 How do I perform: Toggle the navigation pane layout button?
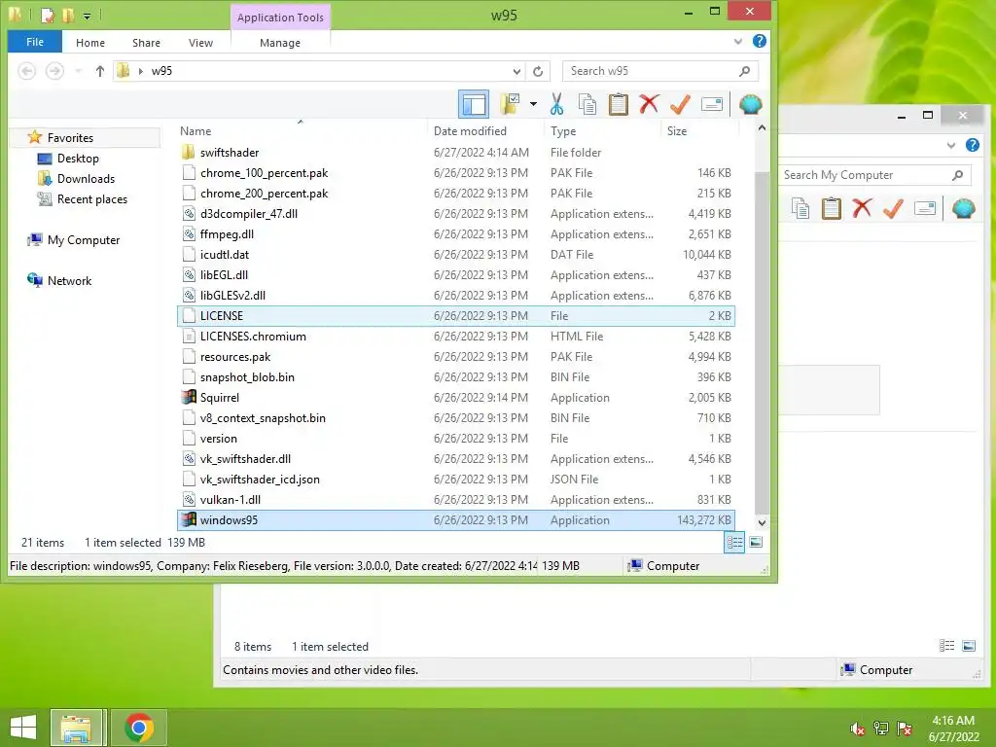pos(474,104)
